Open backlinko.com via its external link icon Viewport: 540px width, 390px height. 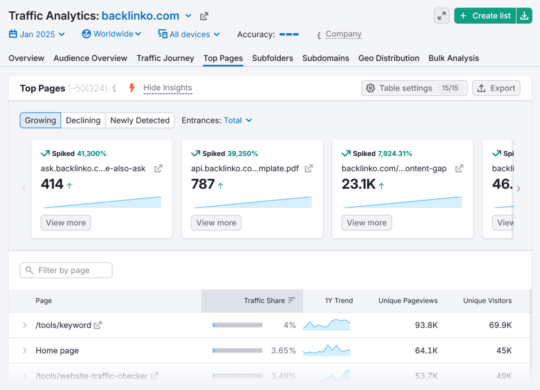coord(204,16)
